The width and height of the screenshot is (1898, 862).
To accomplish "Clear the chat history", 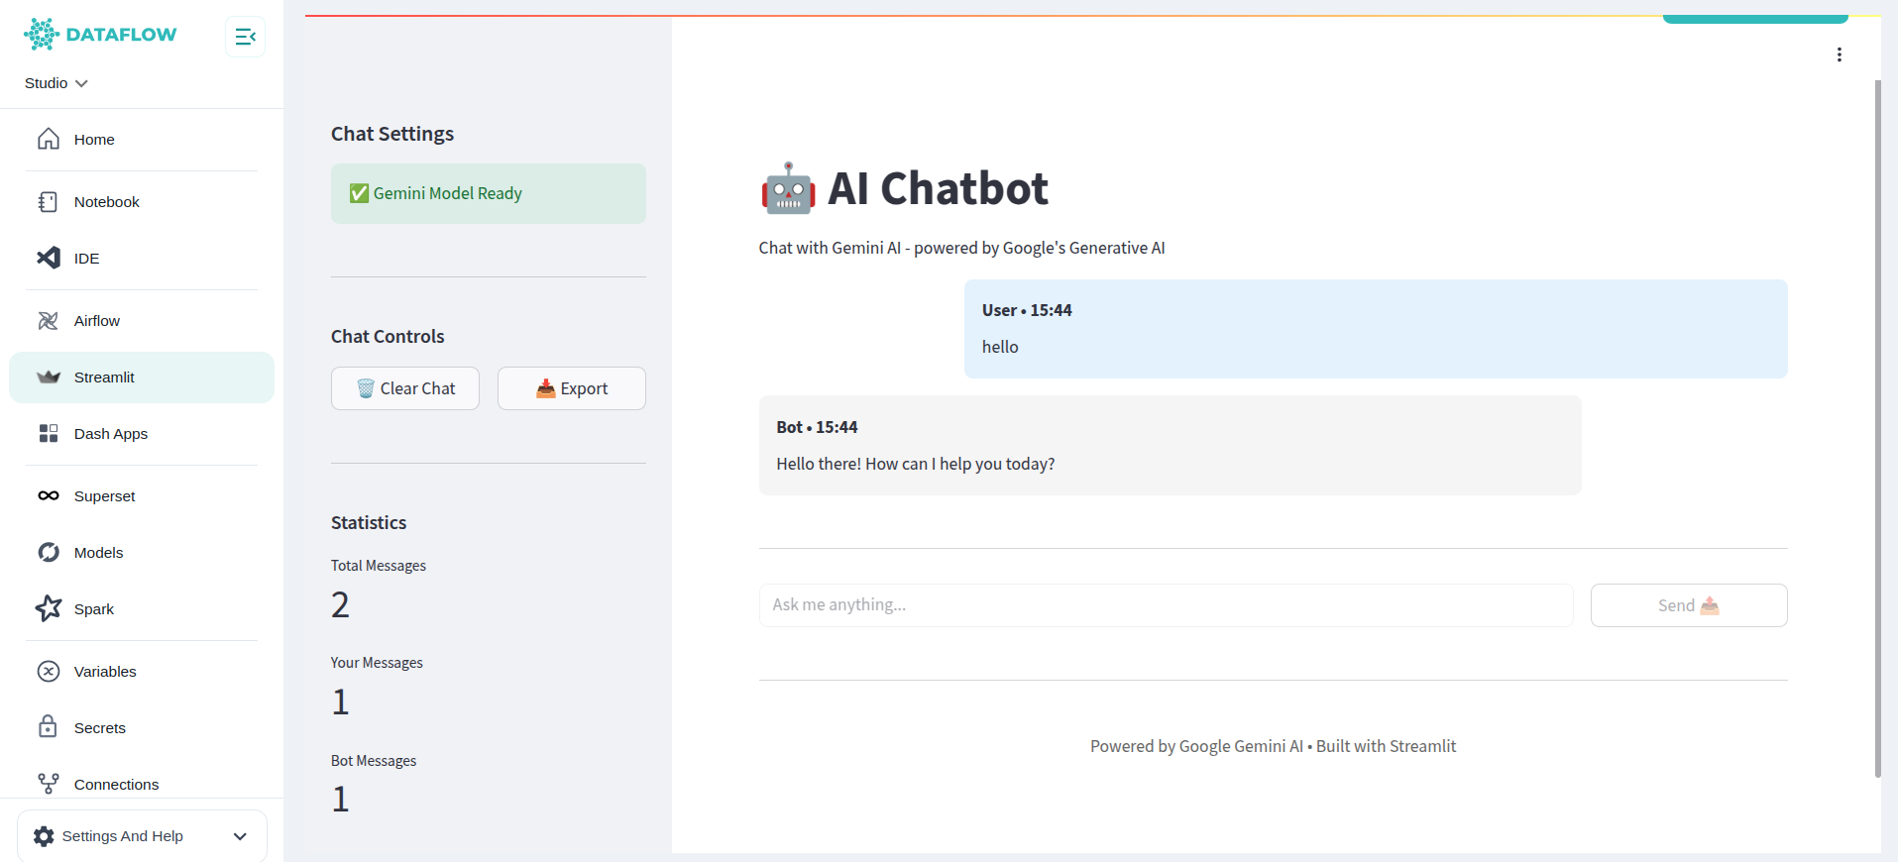I will click(x=405, y=388).
